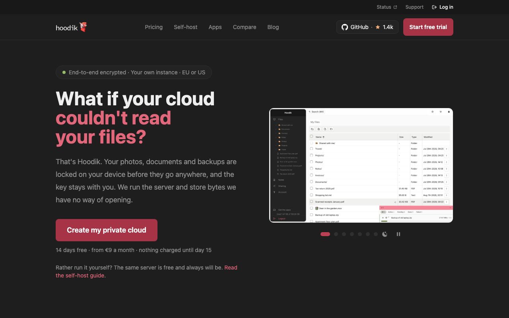
Task: Open the row actions menu for Documents/
Action: click(x=447, y=182)
